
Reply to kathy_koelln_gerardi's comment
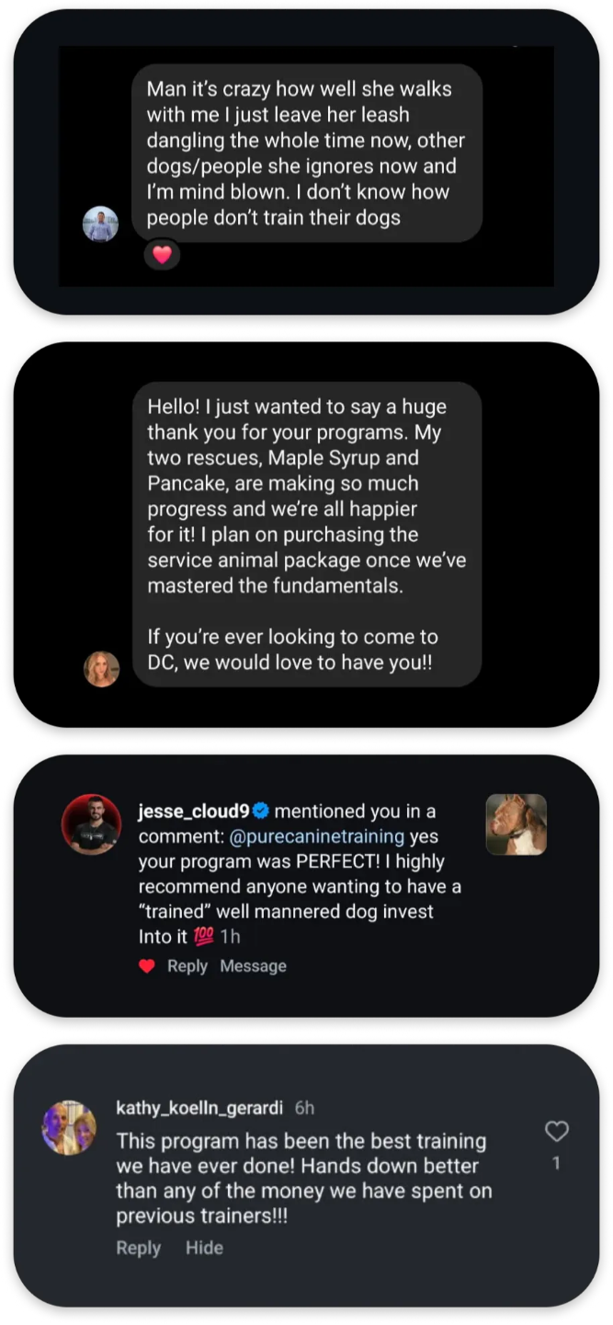[138, 1248]
